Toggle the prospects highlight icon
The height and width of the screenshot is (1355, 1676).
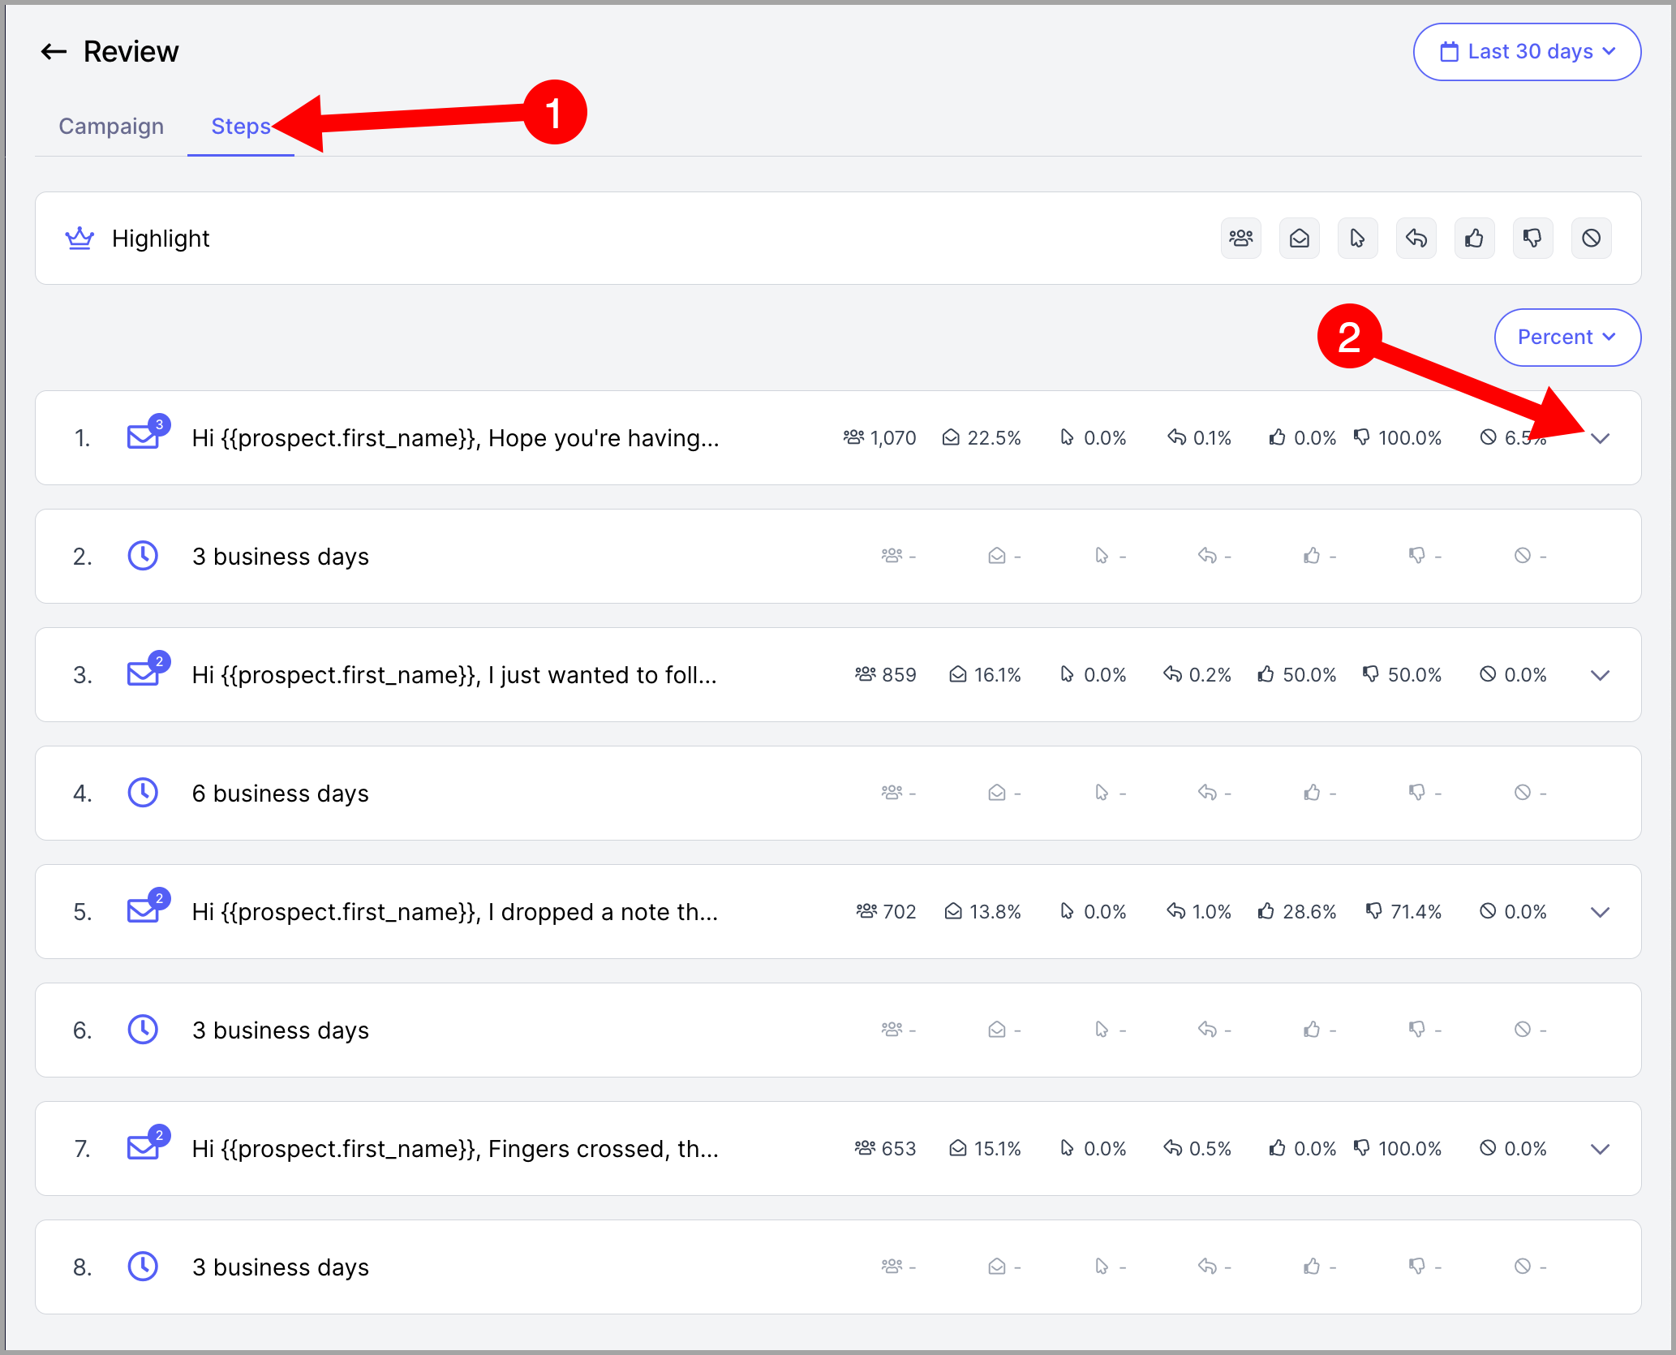tap(1241, 239)
